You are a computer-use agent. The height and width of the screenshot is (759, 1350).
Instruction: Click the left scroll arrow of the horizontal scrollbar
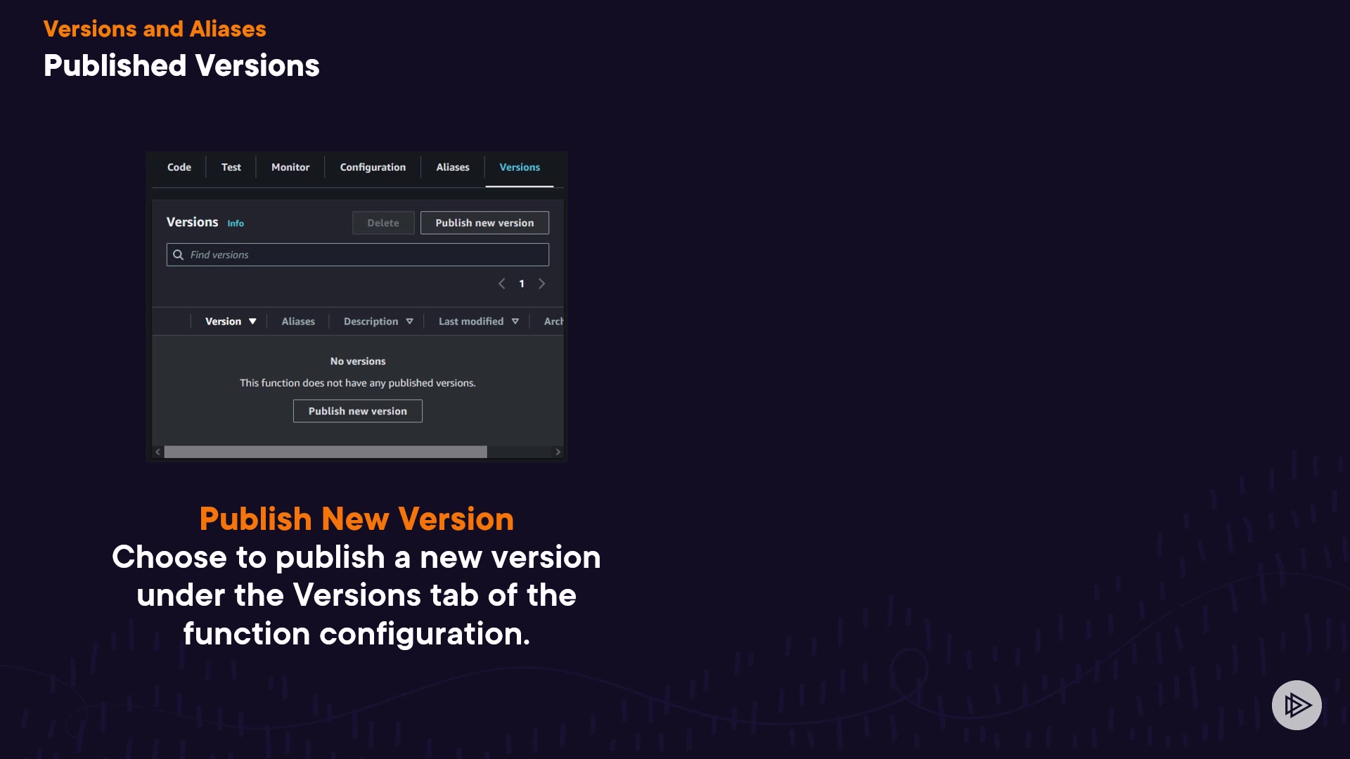[158, 452]
